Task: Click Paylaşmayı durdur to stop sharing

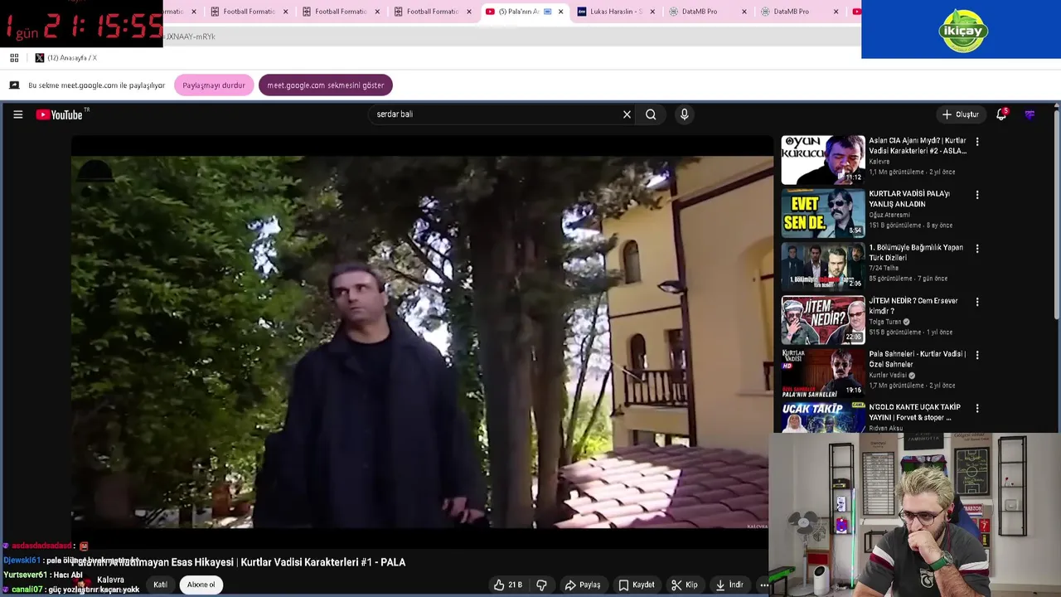Action: [214, 85]
